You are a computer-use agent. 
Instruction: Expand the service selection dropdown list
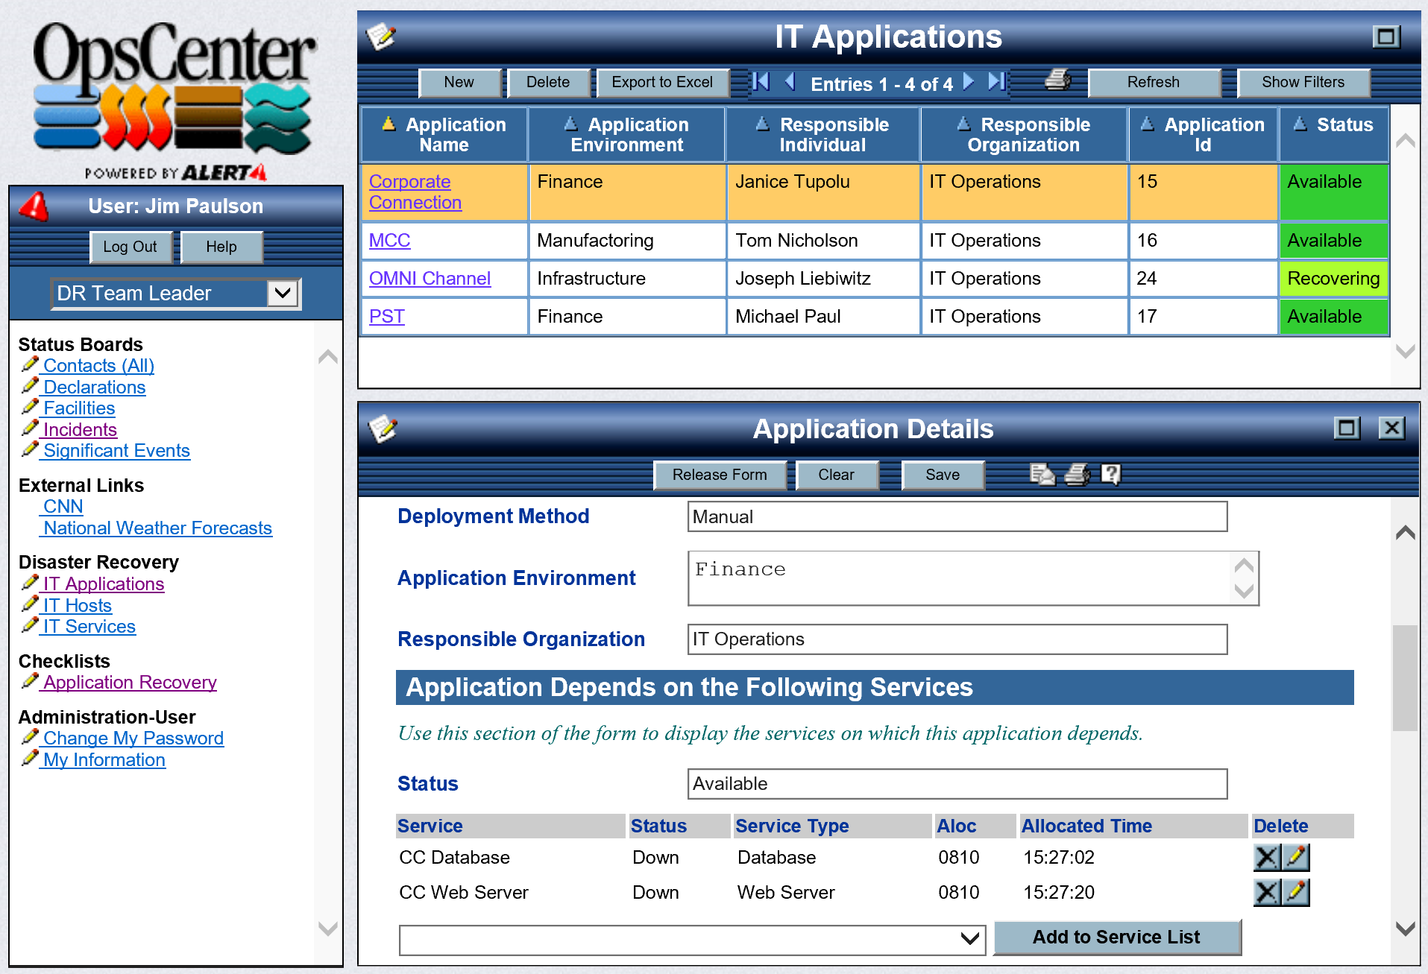pyautogui.click(x=969, y=939)
